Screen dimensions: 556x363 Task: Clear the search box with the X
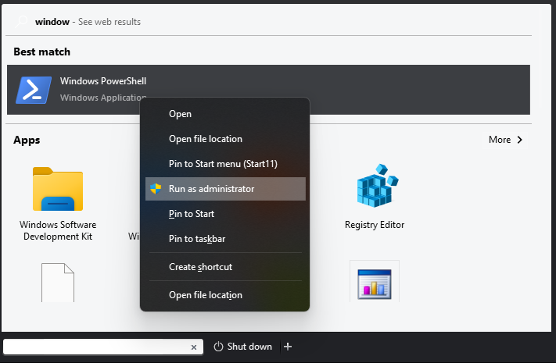pos(194,347)
